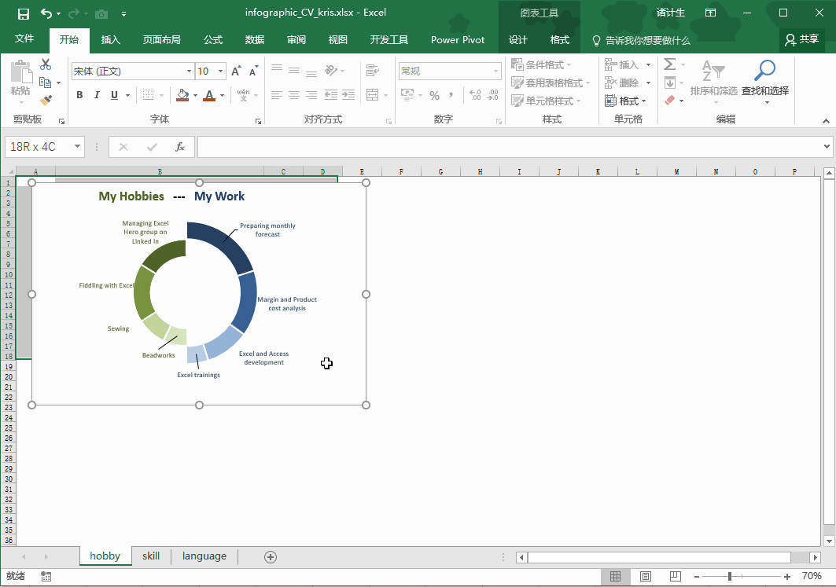
Task: Undo the last action
Action: 46,14
